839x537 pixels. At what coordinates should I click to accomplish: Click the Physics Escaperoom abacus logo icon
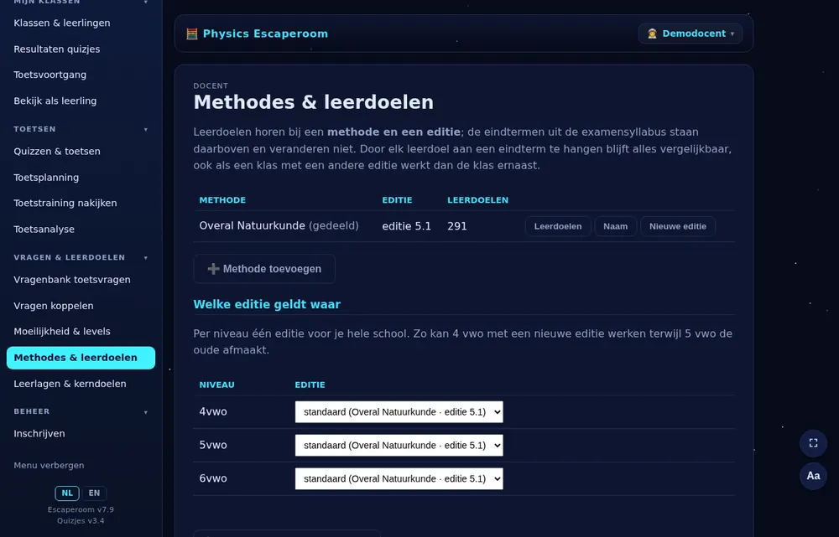pos(191,34)
